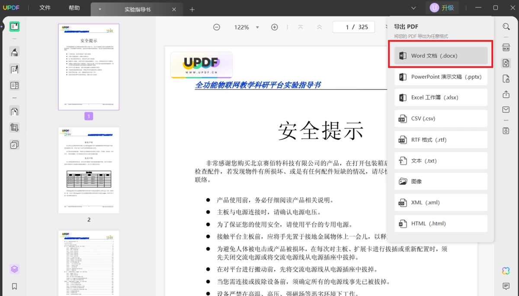Export as Word 文档 (.docx)

click(441, 56)
